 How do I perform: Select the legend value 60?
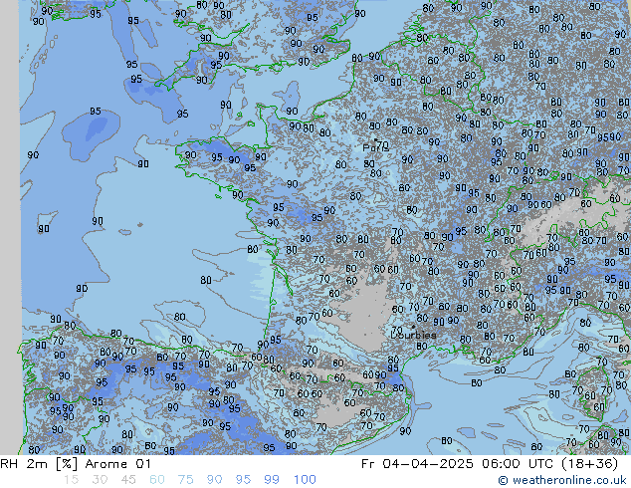coord(157,480)
